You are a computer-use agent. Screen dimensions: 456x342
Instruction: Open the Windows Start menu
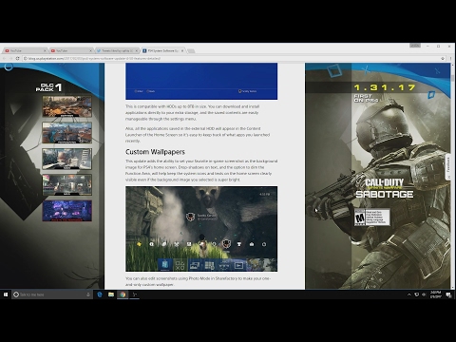tap(6, 294)
